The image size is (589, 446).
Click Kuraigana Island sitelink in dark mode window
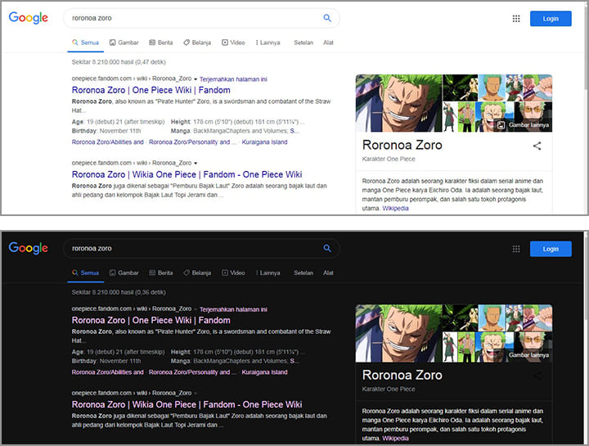pyautogui.click(x=264, y=372)
